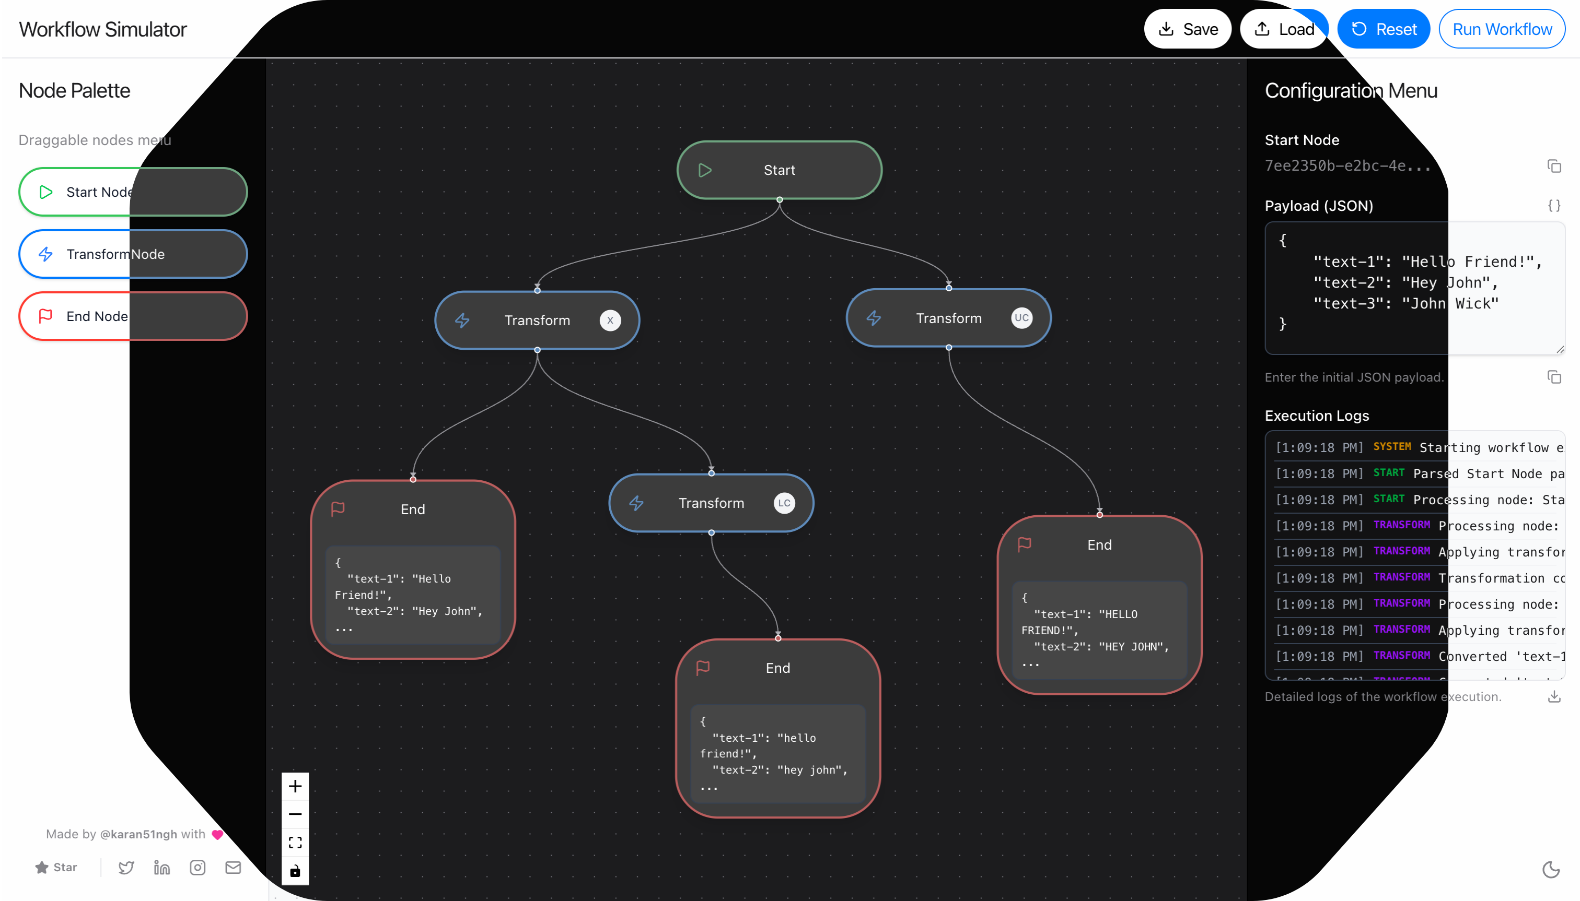This screenshot has height=901, width=1580.
Task: Toggle dark mode with moon icon
Action: (x=1550, y=870)
